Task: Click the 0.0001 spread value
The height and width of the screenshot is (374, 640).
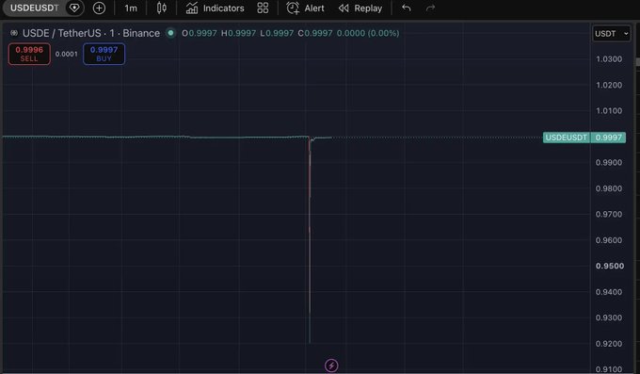Action: pos(67,54)
